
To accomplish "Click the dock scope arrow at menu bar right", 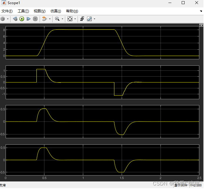I will pos(201,11).
